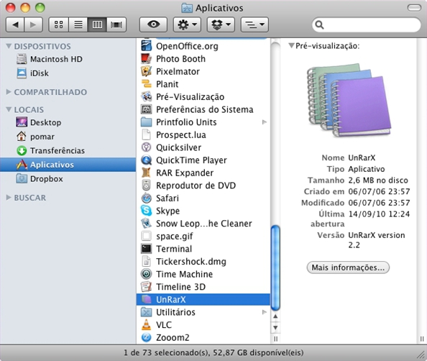This screenshot has width=427, height=361.
Task: Click the Printfolio Units folder icon
Action: click(x=146, y=122)
